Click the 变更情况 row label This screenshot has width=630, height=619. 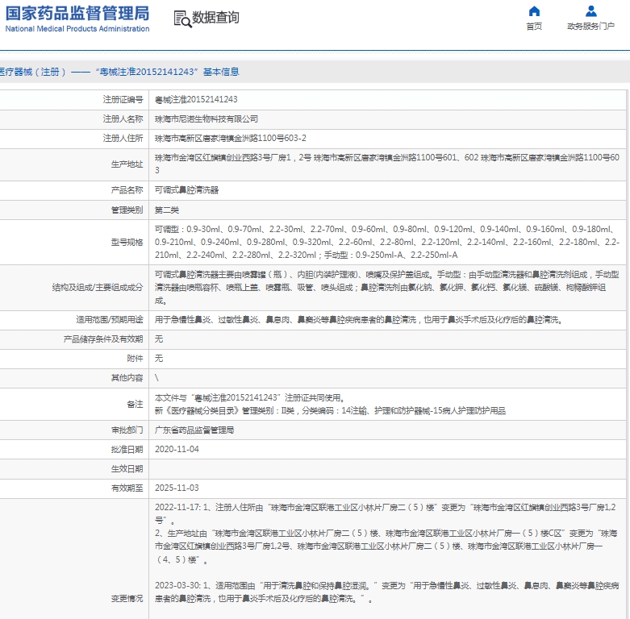(x=127, y=599)
